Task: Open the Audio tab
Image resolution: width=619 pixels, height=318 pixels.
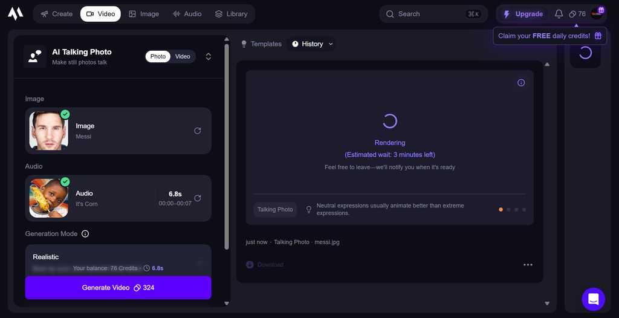Action: [187, 14]
